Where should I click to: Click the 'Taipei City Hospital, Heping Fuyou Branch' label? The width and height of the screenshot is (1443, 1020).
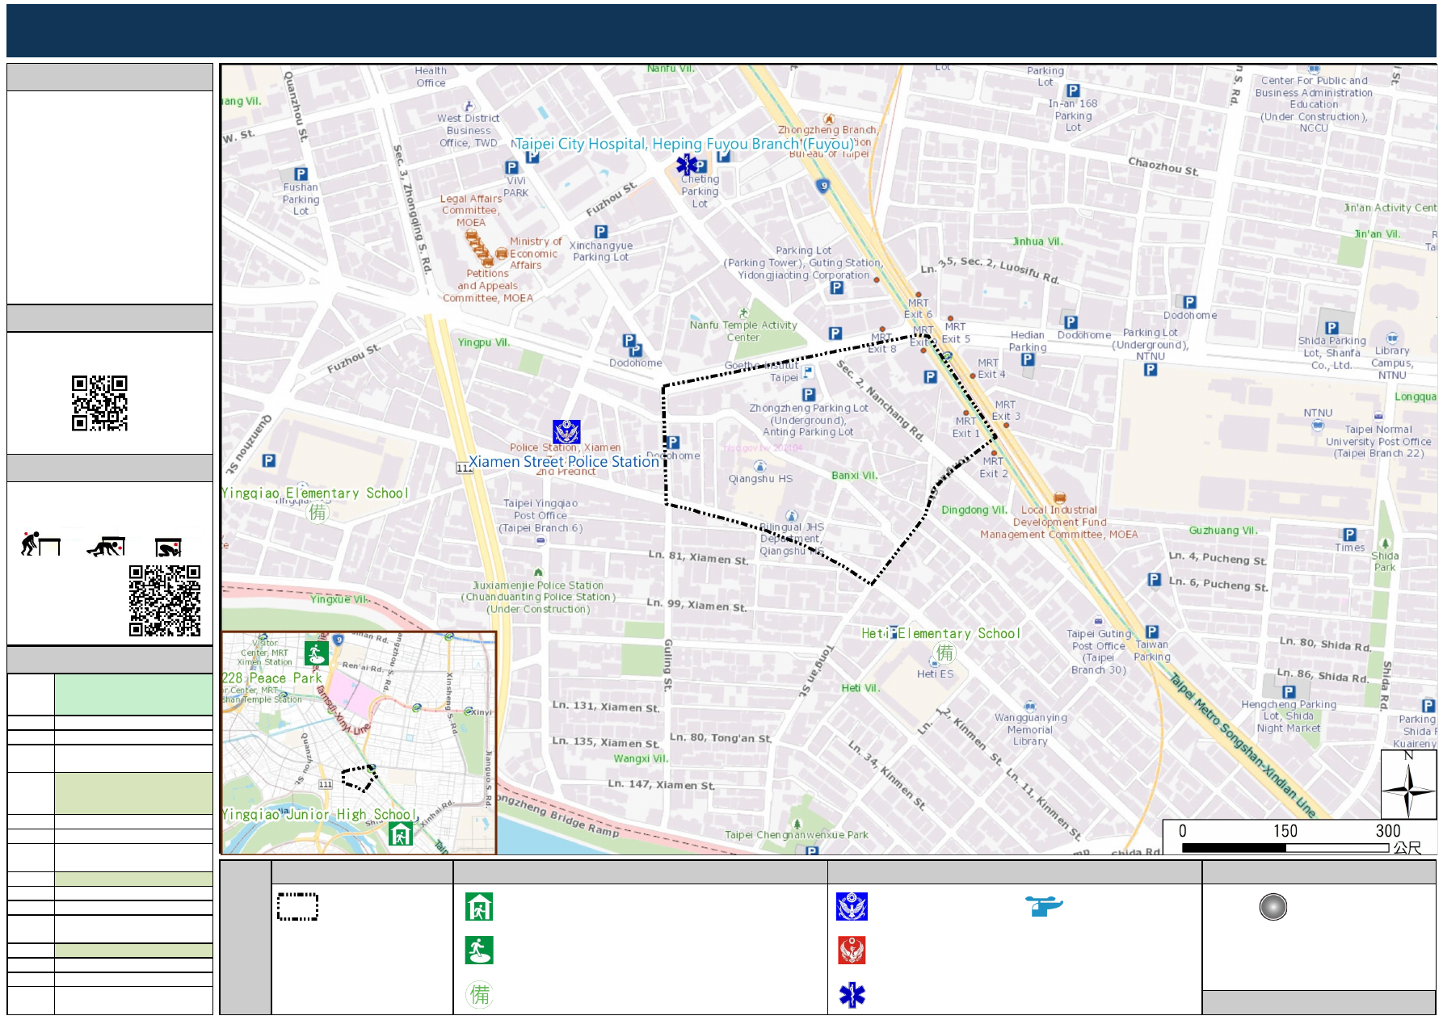(684, 144)
